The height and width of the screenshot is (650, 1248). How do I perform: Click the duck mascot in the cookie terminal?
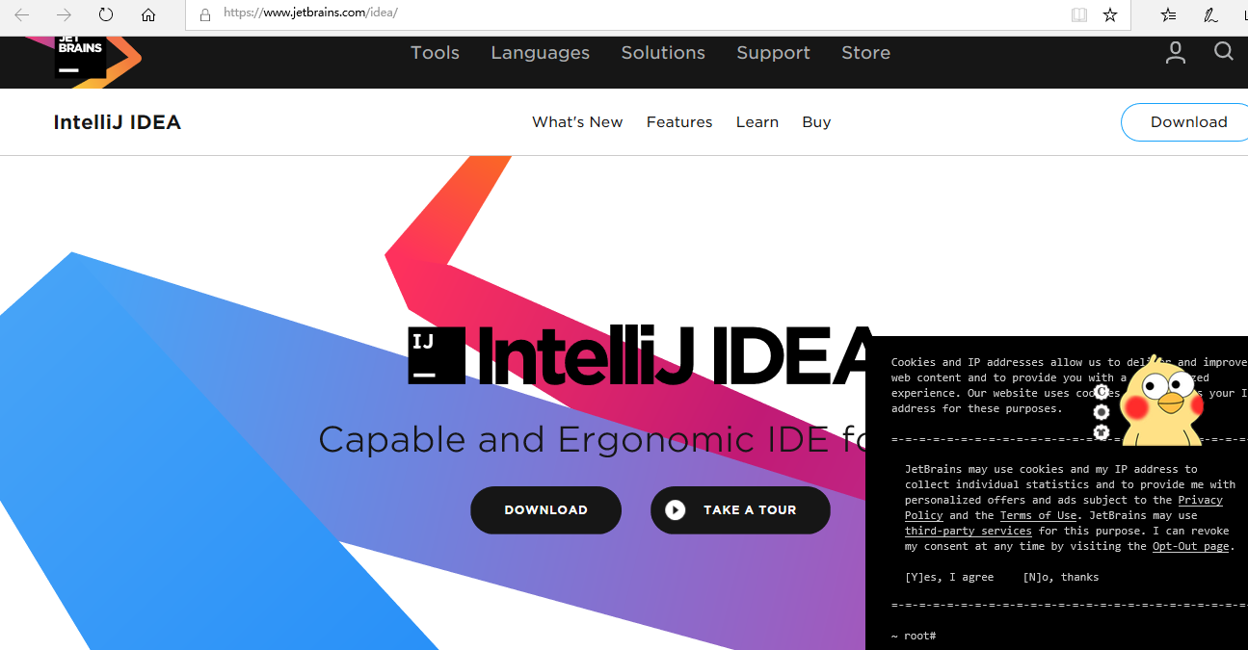point(1162,398)
